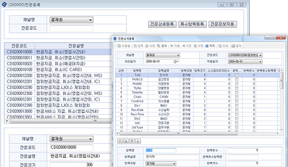The height and width of the screenshot is (167, 288).
Task: Move row up with hollow up triangle
Action: point(126,141)
